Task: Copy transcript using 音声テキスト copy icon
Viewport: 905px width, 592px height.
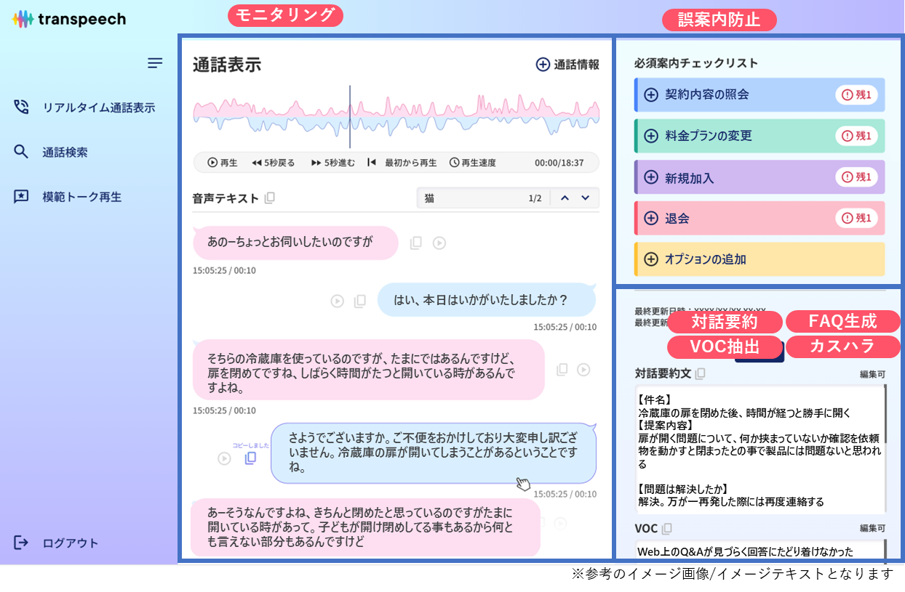Action: pos(269,197)
